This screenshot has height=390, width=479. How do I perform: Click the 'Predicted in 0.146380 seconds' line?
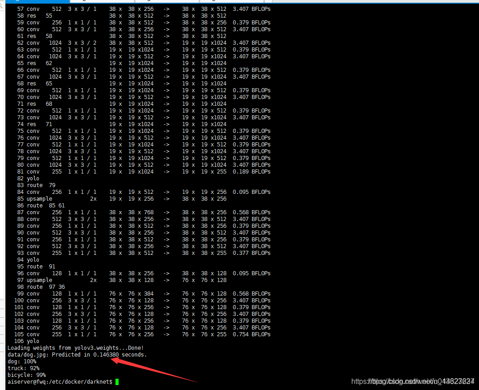click(77, 355)
